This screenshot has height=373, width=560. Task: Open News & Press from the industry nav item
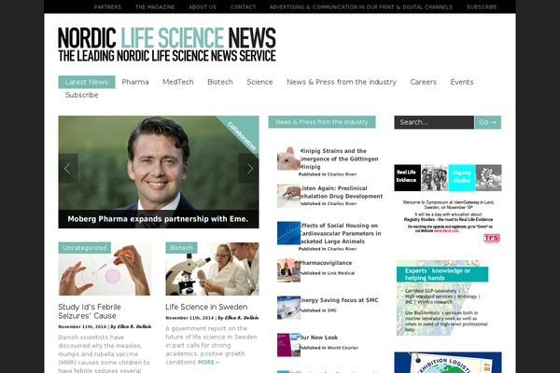tap(342, 82)
